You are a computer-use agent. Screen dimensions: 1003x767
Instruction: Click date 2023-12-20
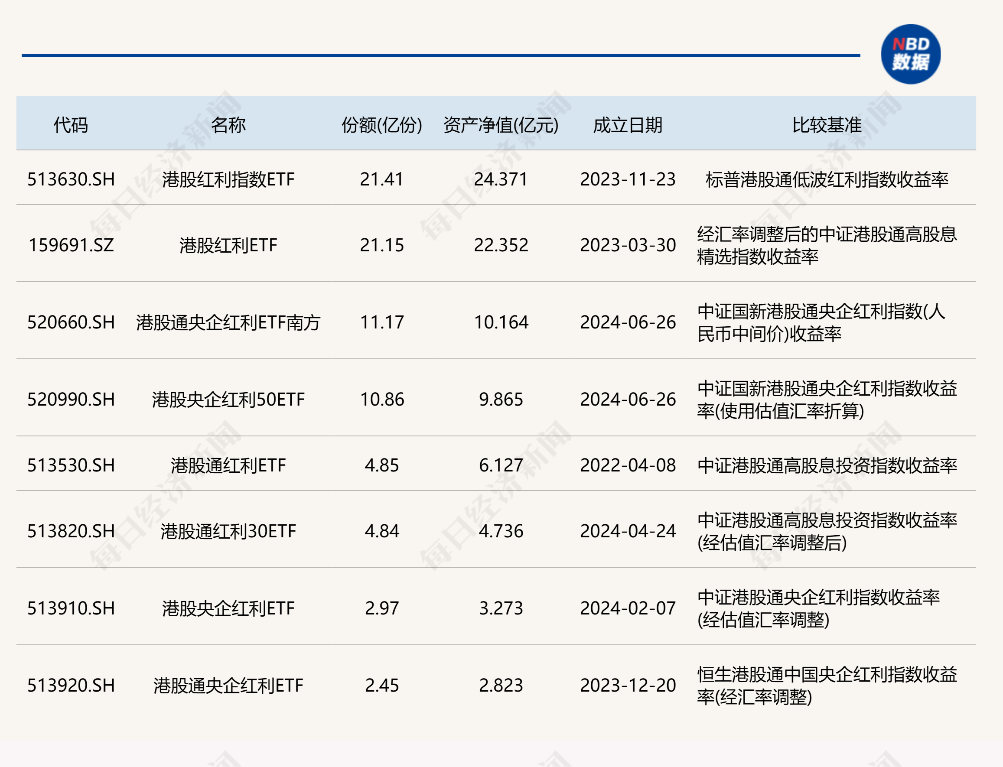click(628, 685)
